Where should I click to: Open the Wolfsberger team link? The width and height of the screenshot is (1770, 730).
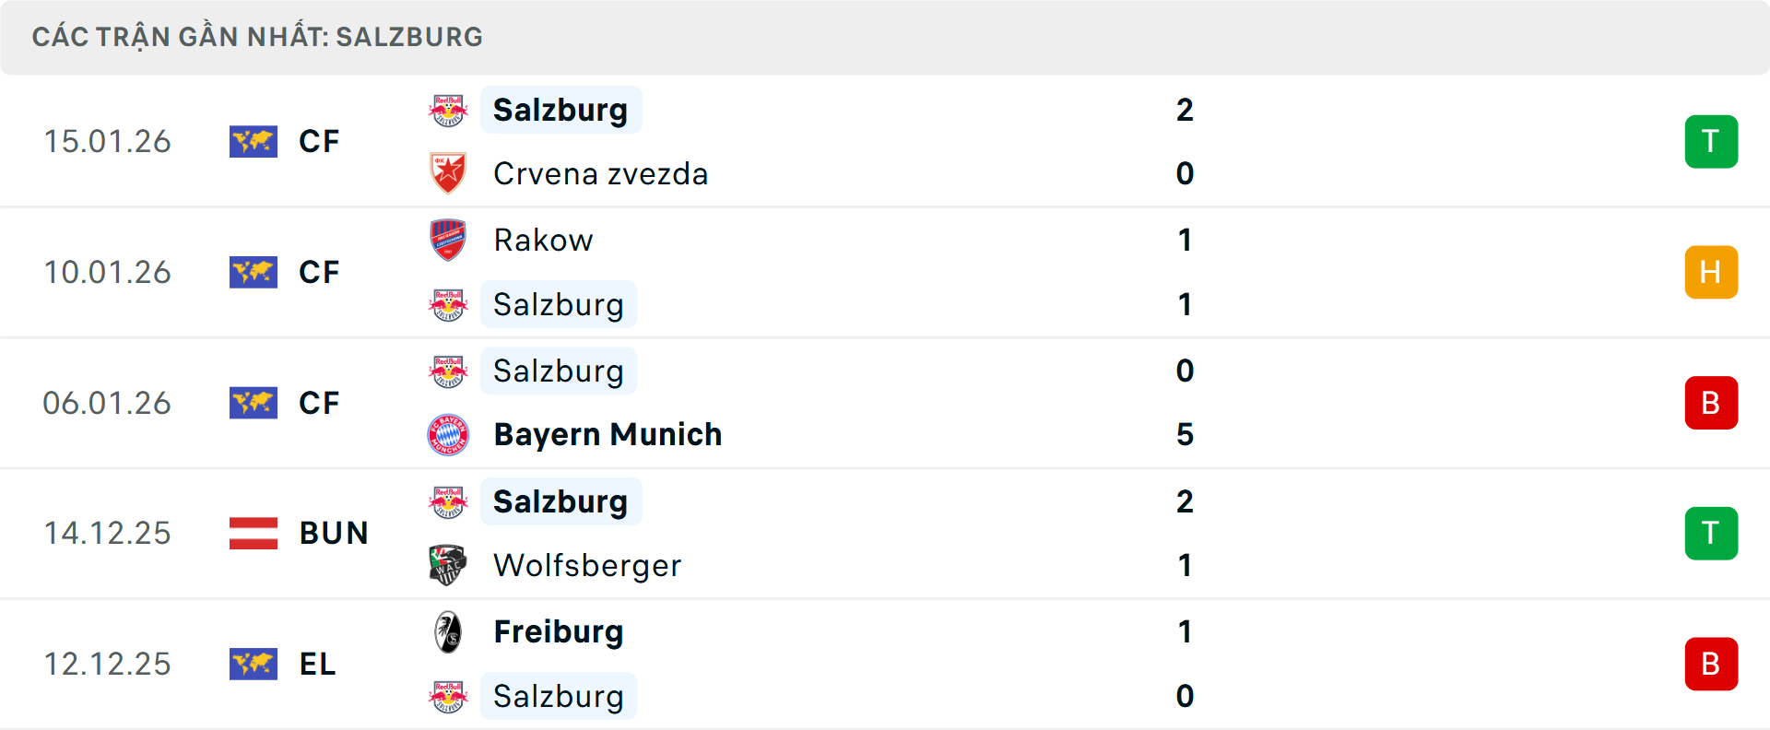(x=587, y=565)
